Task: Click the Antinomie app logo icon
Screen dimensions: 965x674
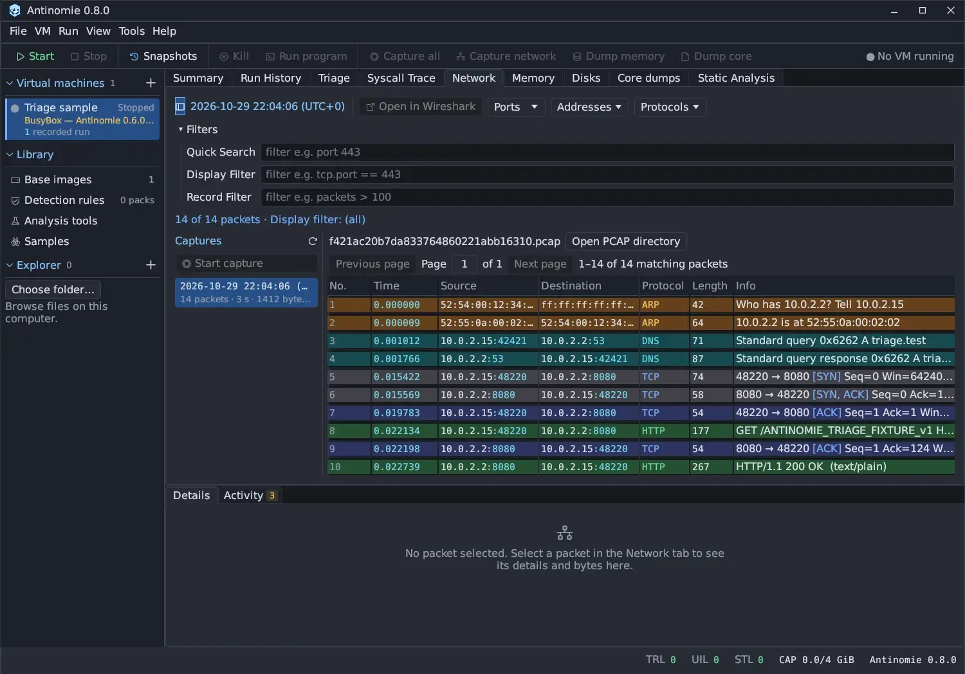Action: point(14,10)
